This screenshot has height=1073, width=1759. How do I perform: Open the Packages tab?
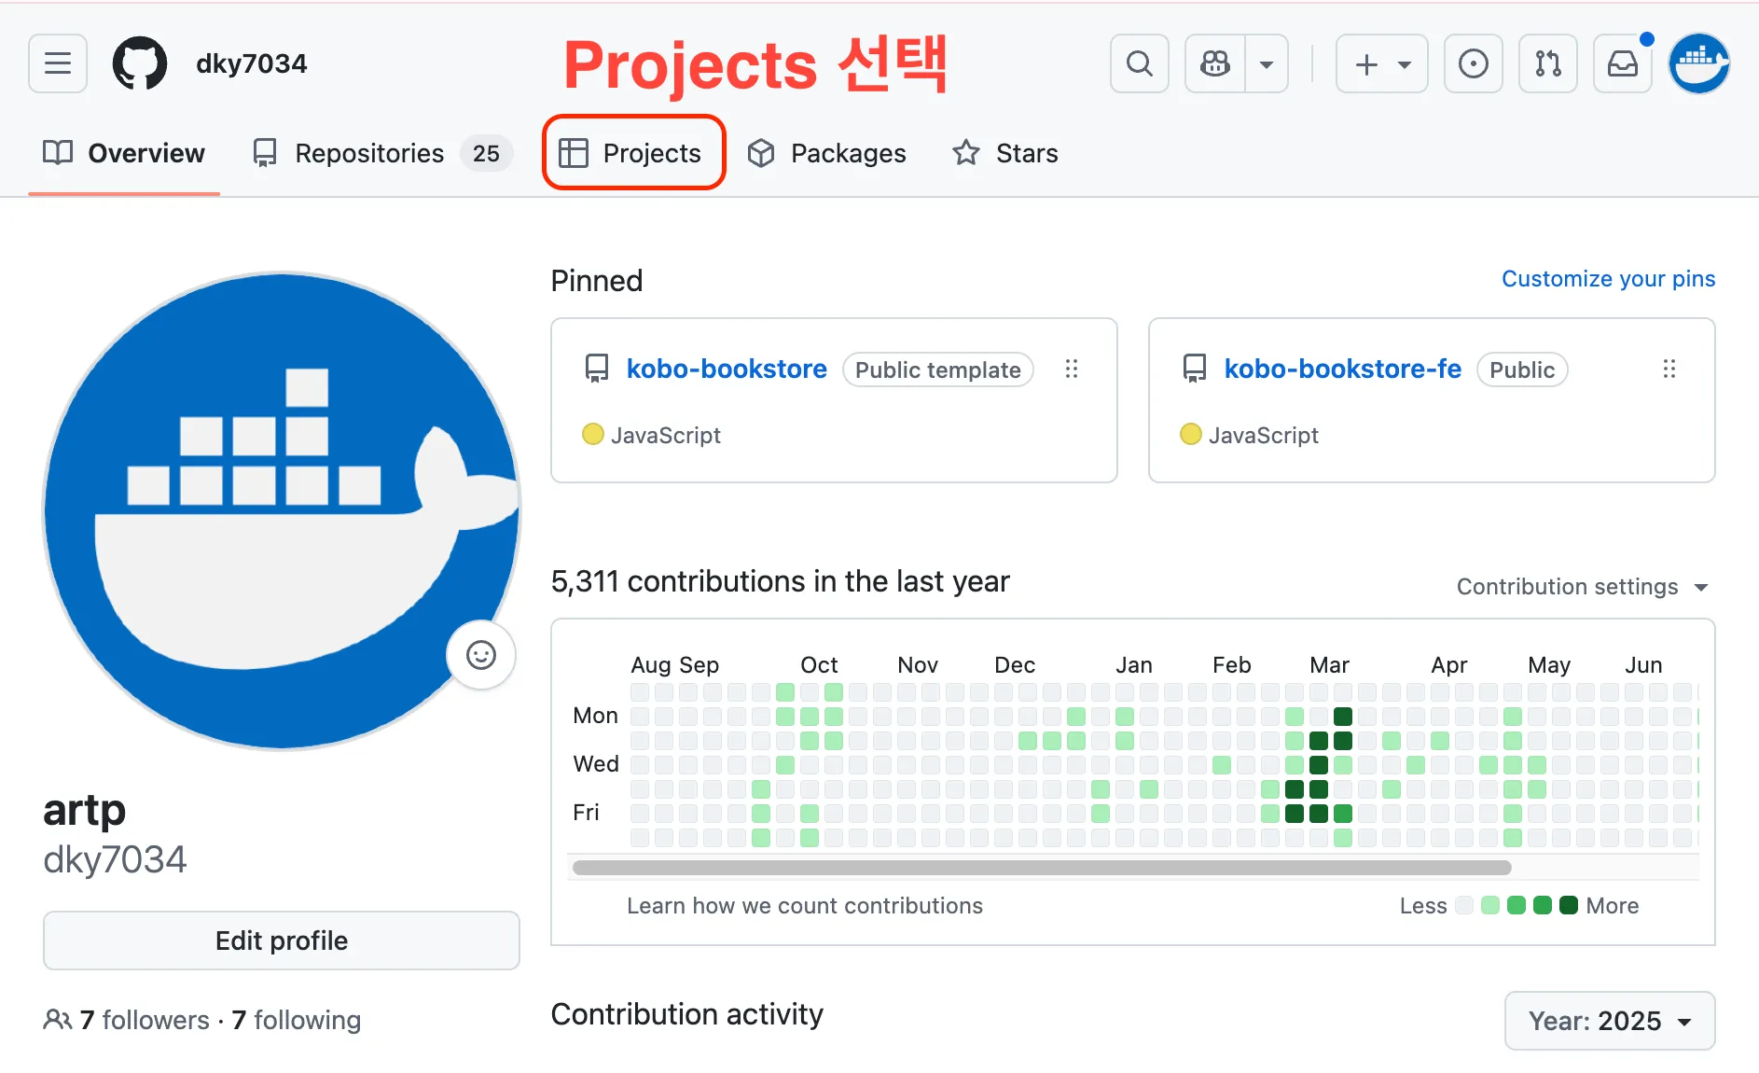tap(827, 153)
